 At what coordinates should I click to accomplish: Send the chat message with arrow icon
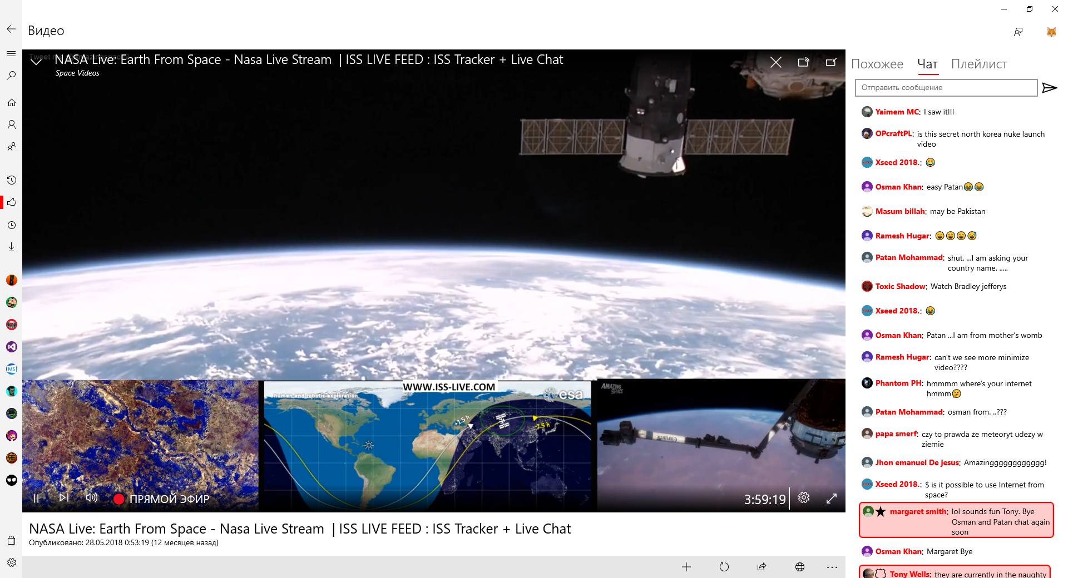point(1049,88)
